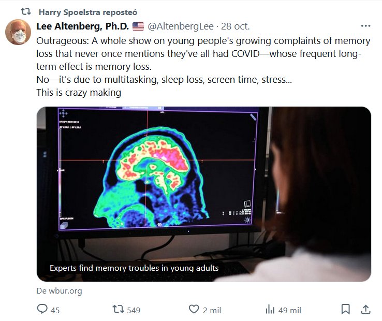Click the 49 mil views count
Image resolution: width=382 pixels, height=321 pixels.
coord(290,310)
